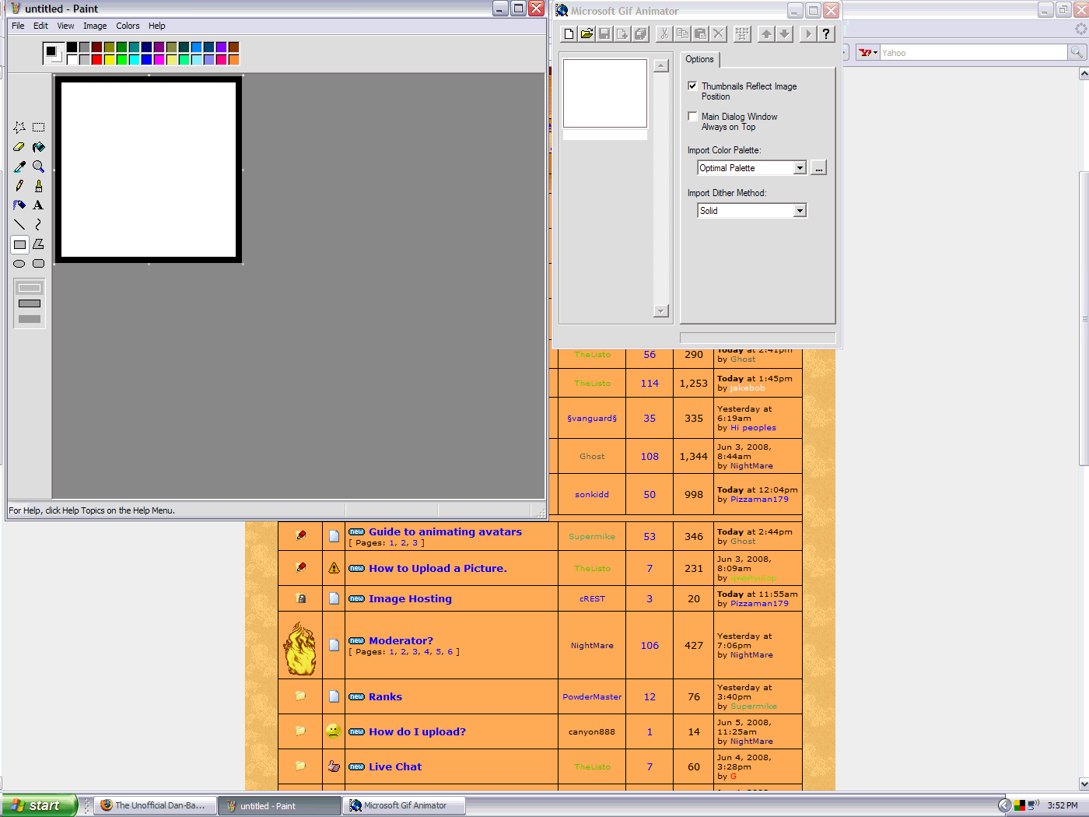
Task: Click the Paste clipboard icon in Gif Animator
Action: point(700,33)
